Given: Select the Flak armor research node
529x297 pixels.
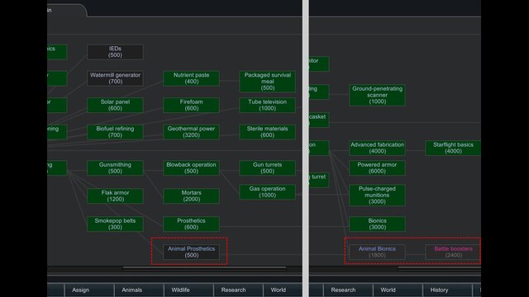Looking at the screenshot, I should [x=115, y=196].
